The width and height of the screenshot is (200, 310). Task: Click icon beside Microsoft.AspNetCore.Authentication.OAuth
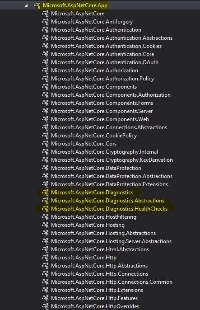pyautogui.click(x=45, y=62)
